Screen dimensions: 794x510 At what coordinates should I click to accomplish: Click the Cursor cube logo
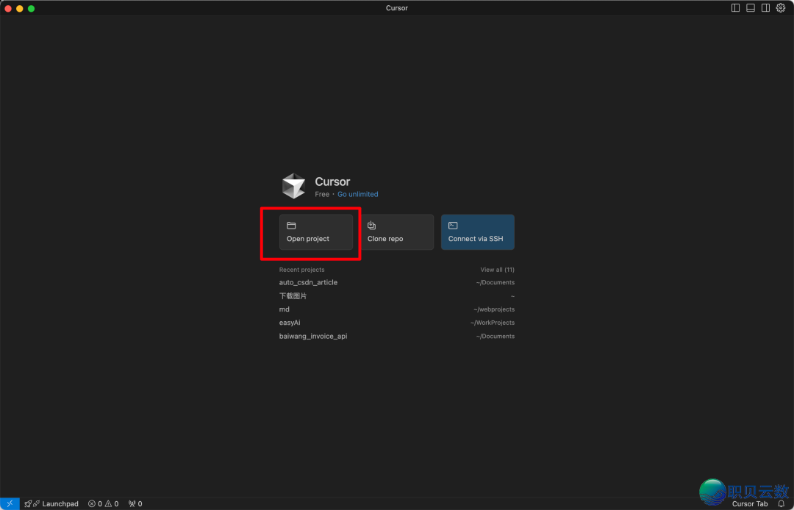click(293, 186)
